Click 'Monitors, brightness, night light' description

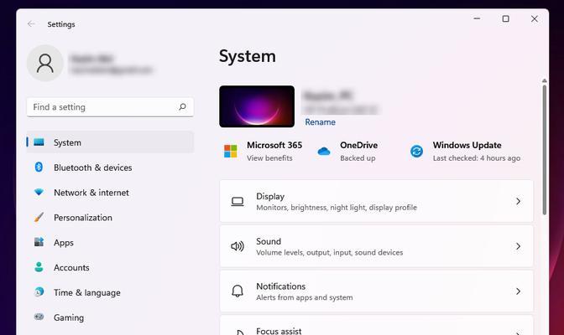pos(337,208)
